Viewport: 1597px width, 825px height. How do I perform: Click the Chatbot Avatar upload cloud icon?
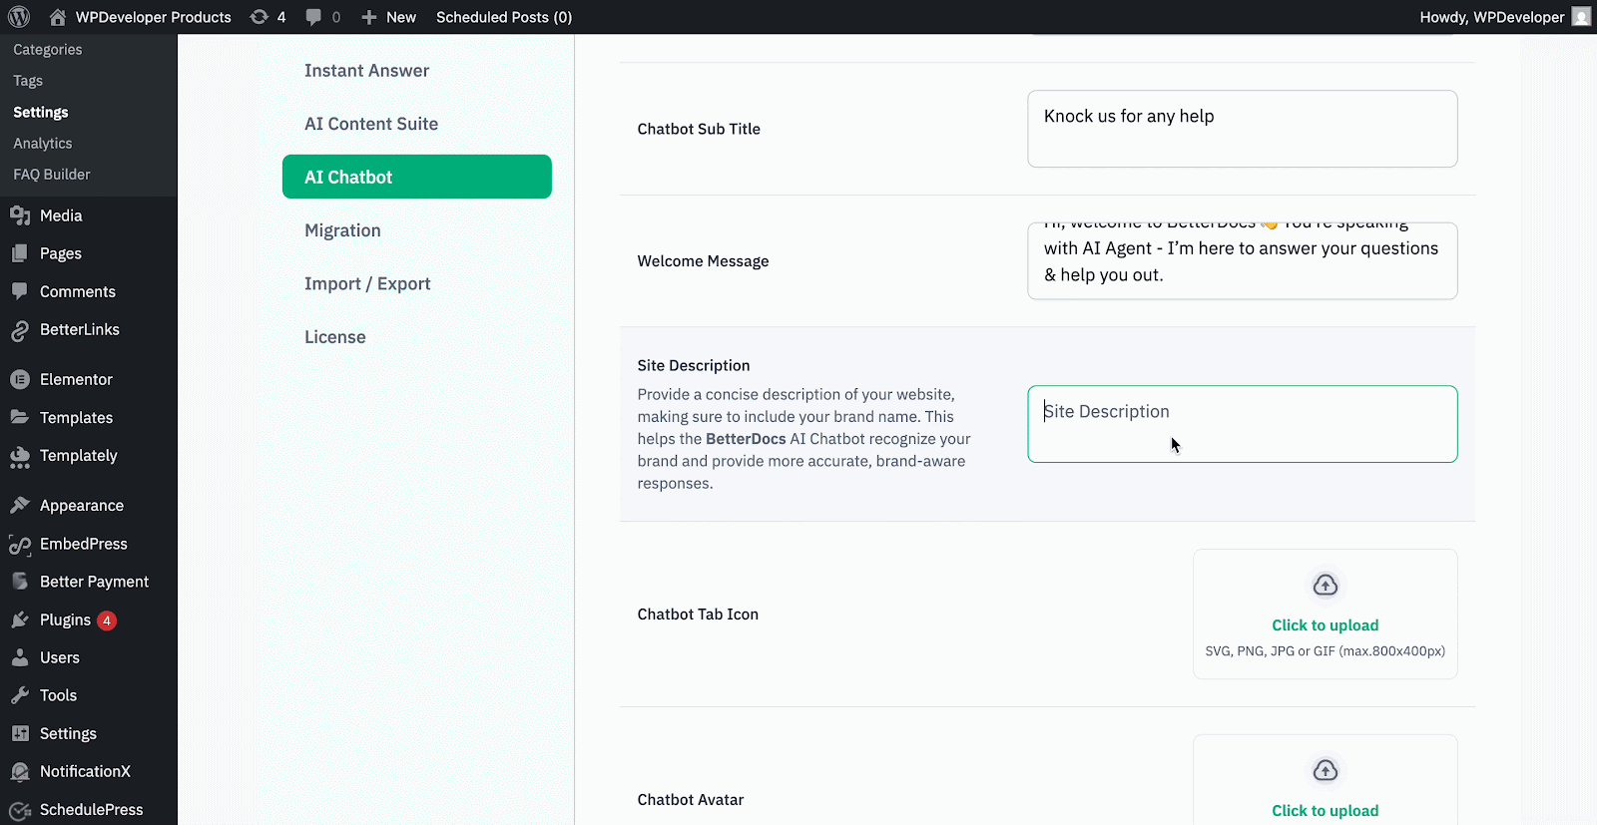pos(1325,771)
